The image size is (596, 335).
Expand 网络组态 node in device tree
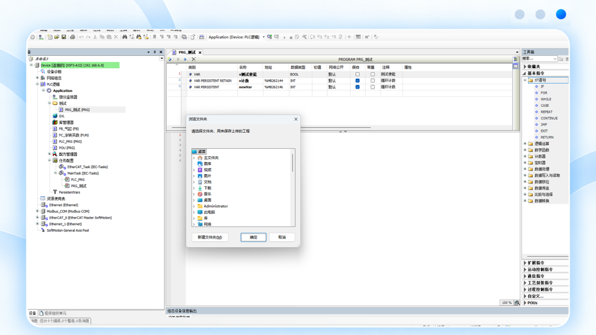tap(38, 78)
